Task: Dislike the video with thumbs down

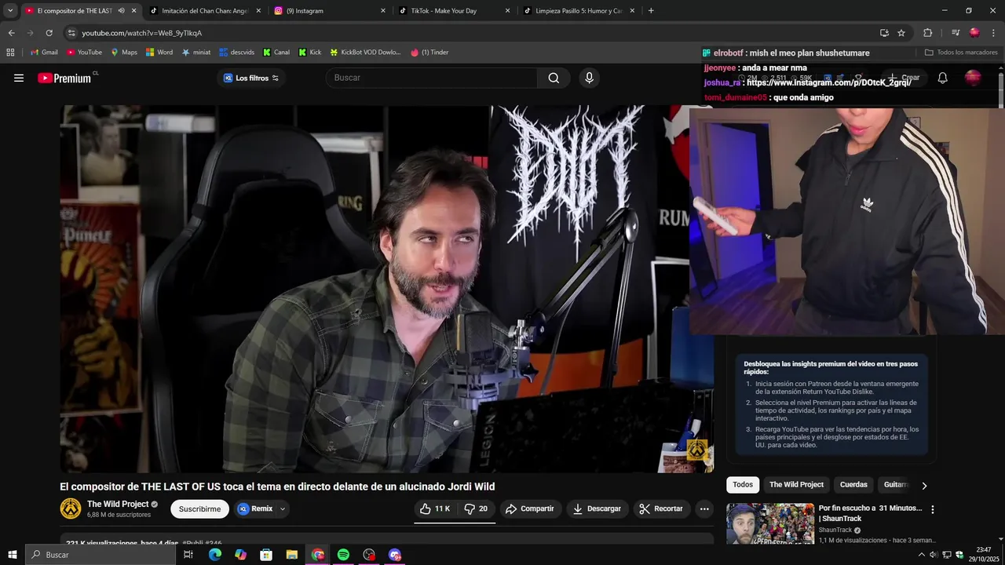Action: 476,508
